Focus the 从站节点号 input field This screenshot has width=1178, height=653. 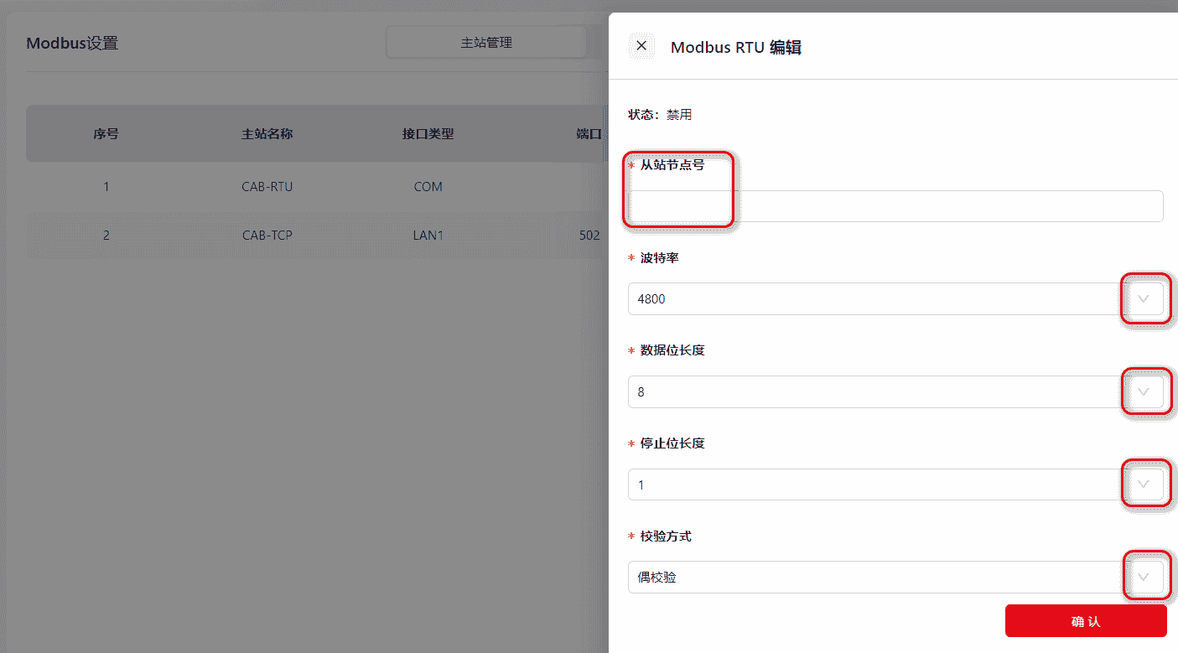[895, 206]
